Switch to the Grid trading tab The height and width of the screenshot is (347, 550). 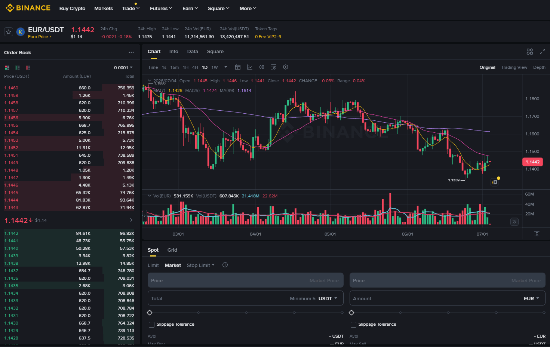(172, 250)
